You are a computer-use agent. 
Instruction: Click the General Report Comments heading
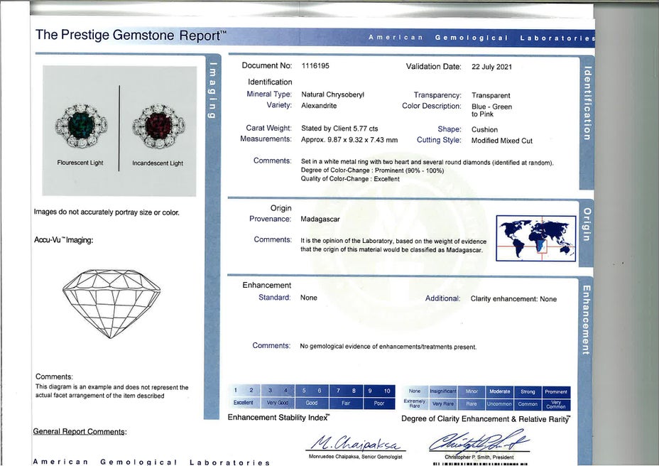[x=80, y=431]
